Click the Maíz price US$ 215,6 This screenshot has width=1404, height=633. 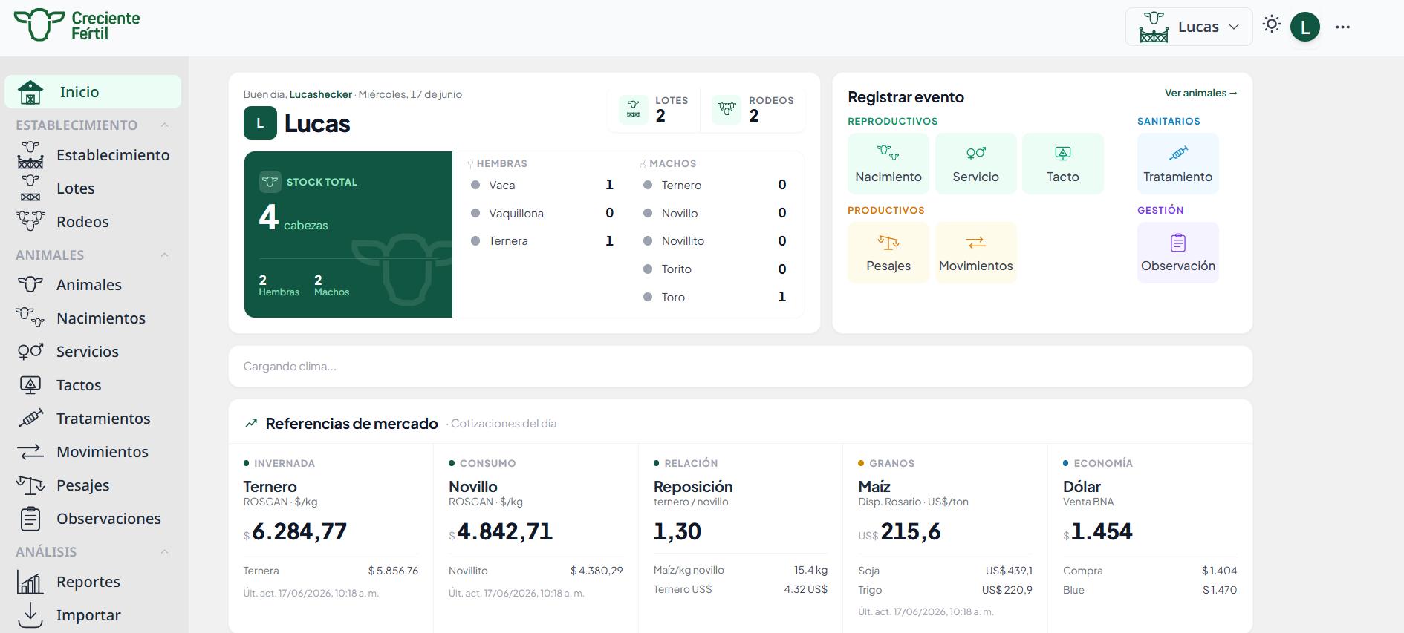click(900, 531)
